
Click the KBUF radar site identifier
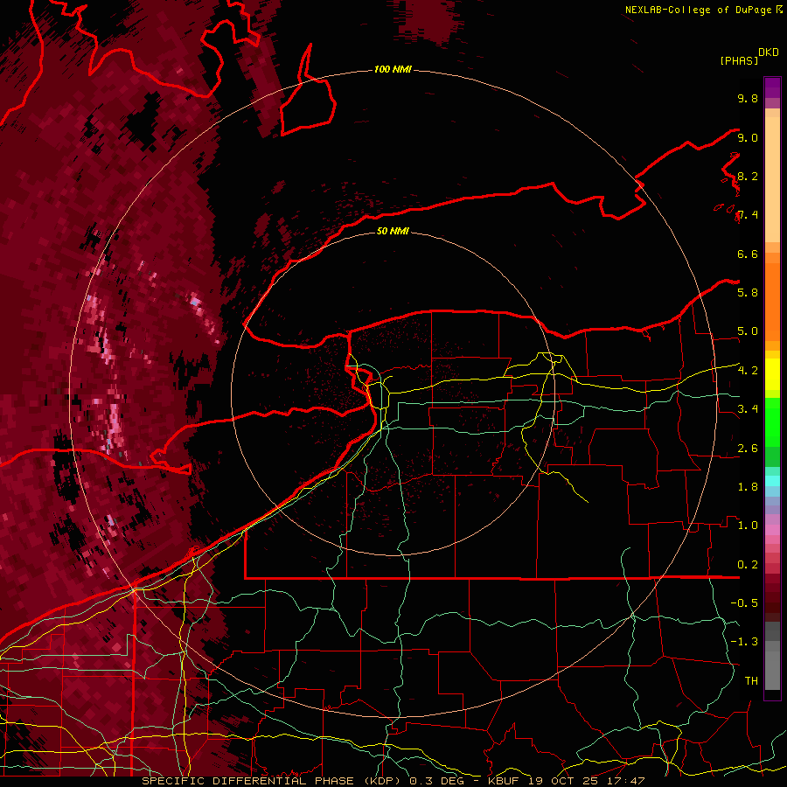[x=504, y=781]
